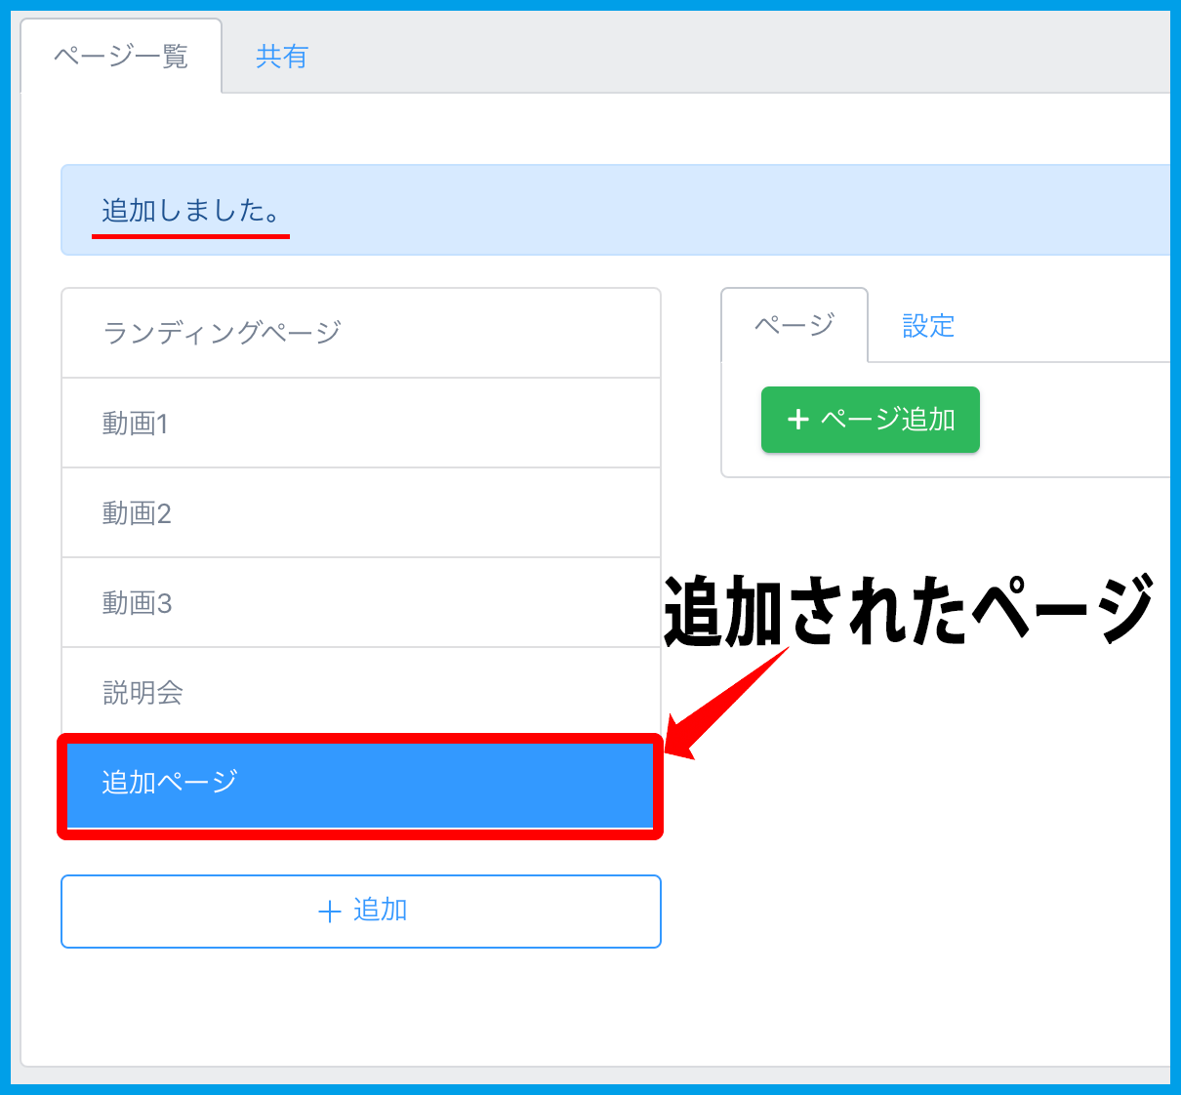Click the plus icon in outlined 追加 button
The height and width of the screenshot is (1095, 1181).
pyautogui.click(x=329, y=912)
